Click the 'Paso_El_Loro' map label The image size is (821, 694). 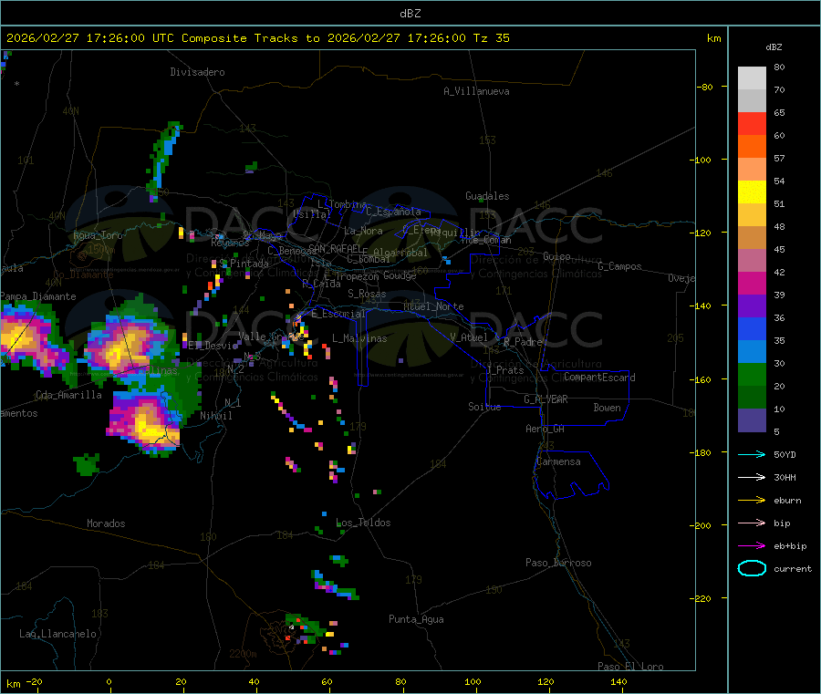pyautogui.click(x=630, y=667)
